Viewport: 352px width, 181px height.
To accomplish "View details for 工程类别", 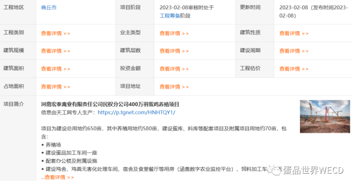I will (55, 33).
